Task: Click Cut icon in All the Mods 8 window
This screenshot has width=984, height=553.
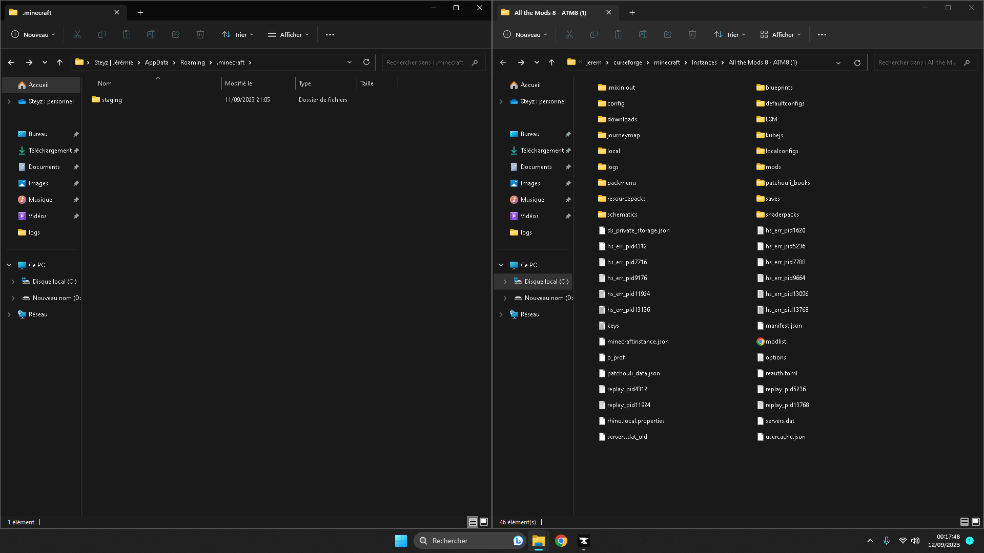Action: point(569,34)
